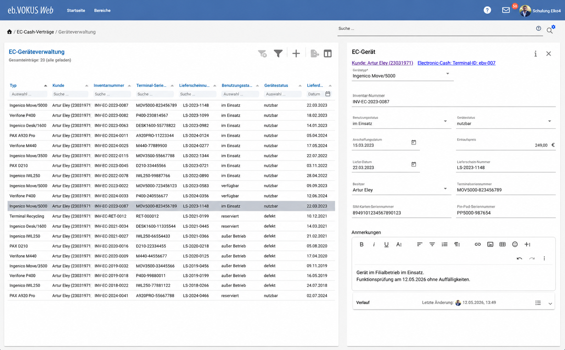Click the filter funnel icon
Image resolution: width=565 pixels, height=350 pixels.
click(x=278, y=54)
